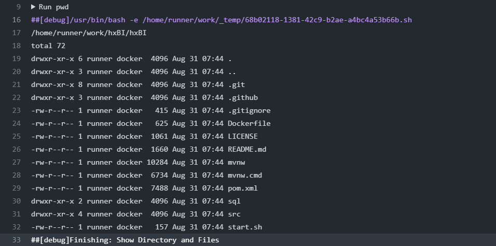Select line number 17 link
Screen dimensions: 496x246
point(16,33)
